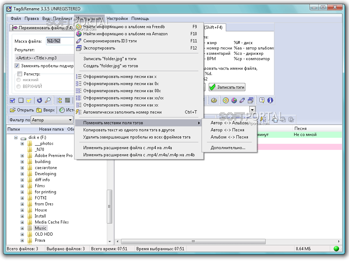
Task: Click the check all files icon
Action: coord(12,100)
